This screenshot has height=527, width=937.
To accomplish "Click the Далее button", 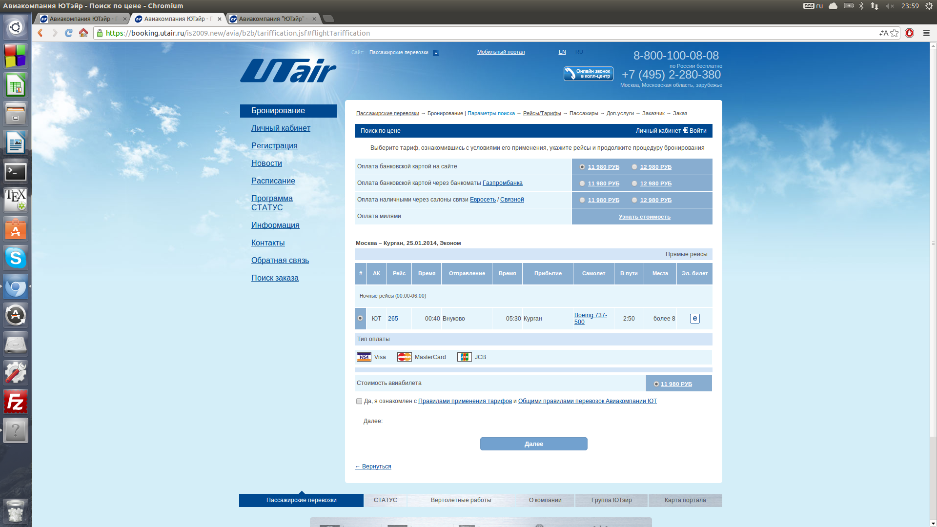I will (x=534, y=444).
